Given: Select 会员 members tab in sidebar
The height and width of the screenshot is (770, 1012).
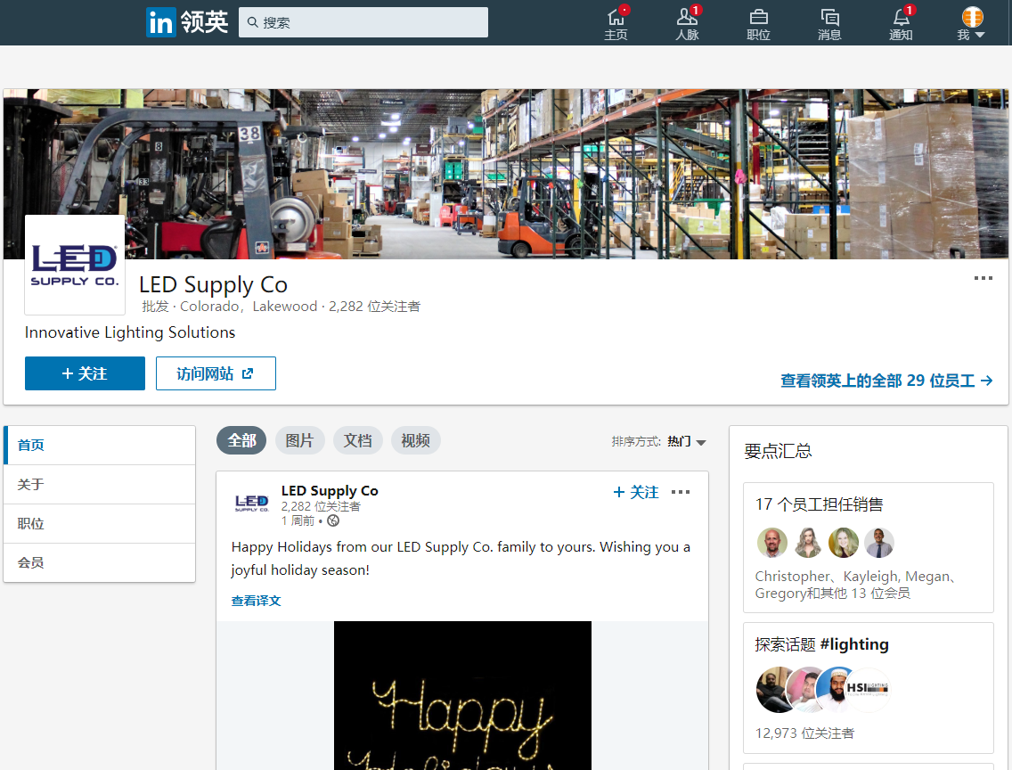Looking at the screenshot, I should (100, 563).
